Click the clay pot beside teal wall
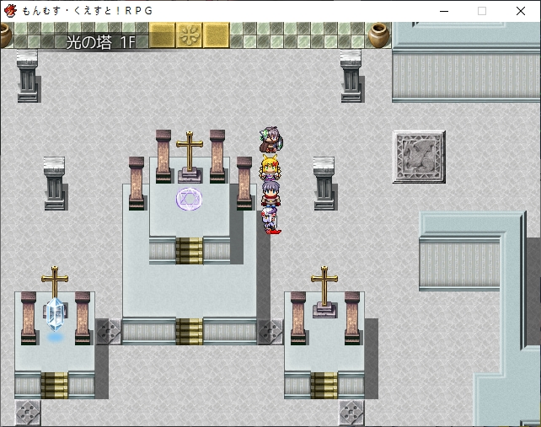Screen dimensions: 541x427 click(378, 35)
